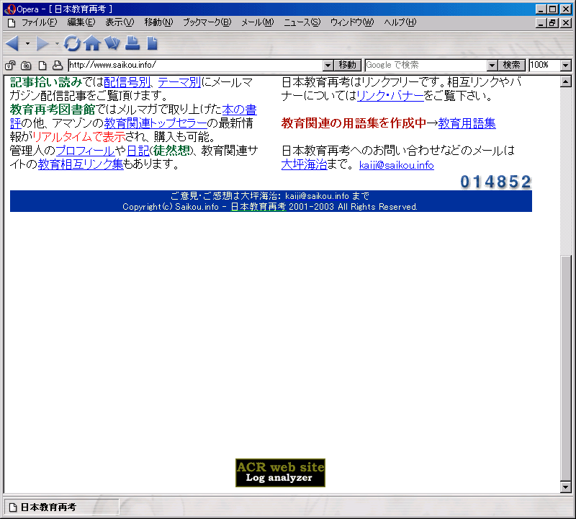
Task: Open the 教育用語集 link
Action: pyautogui.click(x=467, y=123)
